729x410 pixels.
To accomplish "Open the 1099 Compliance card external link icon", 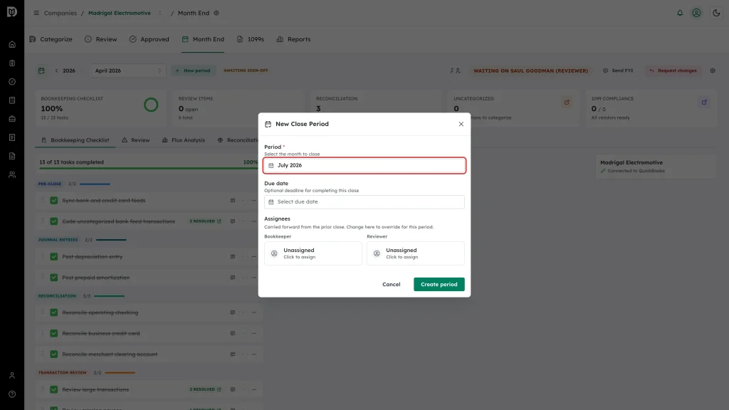I will tap(704, 102).
